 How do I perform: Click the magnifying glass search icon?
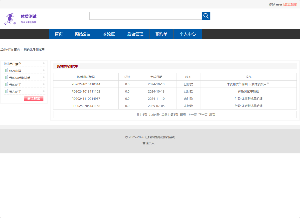click(x=206, y=16)
